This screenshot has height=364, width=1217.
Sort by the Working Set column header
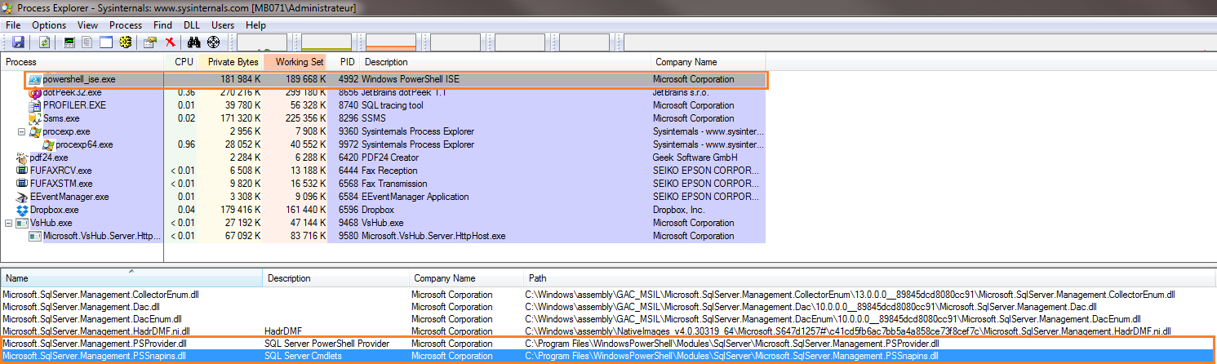(x=295, y=62)
